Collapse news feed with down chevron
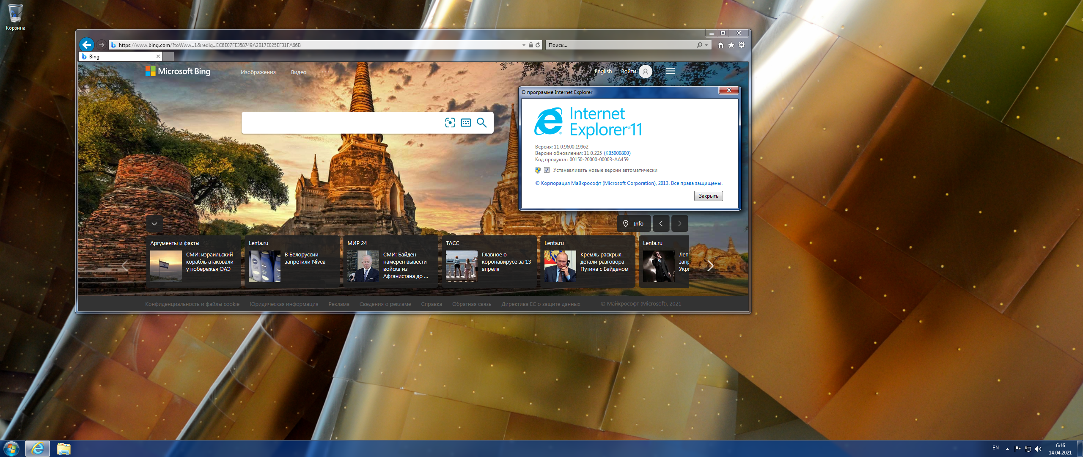Viewport: 1083px width, 457px height. [x=154, y=223]
